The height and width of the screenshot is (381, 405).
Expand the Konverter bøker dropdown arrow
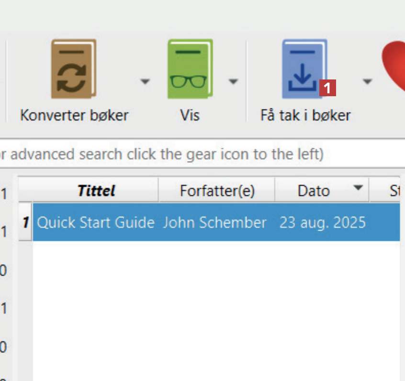145,82
